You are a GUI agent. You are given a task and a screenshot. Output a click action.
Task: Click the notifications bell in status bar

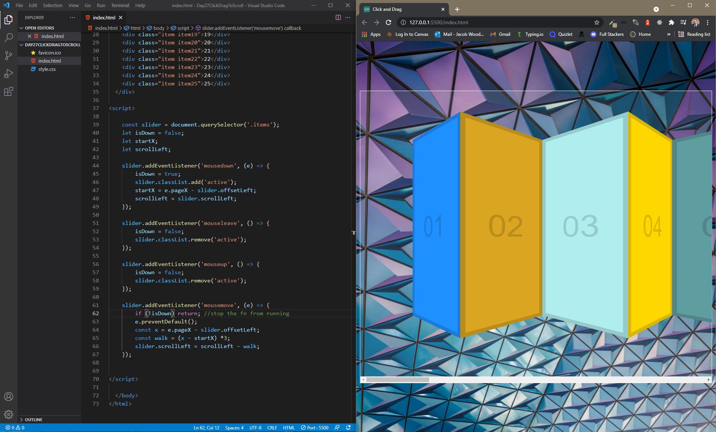348,428
